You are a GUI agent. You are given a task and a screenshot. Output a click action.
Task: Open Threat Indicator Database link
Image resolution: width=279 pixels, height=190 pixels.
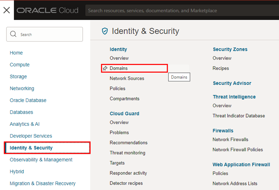[x=239, y=116]
